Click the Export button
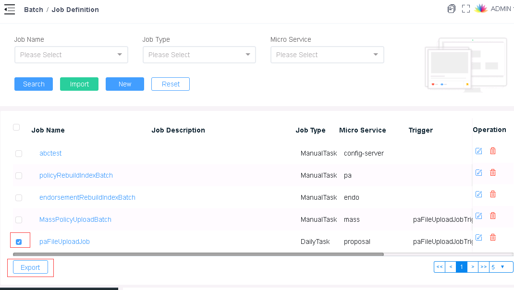This screenshot has height=290, width=514. click(30, 267)
